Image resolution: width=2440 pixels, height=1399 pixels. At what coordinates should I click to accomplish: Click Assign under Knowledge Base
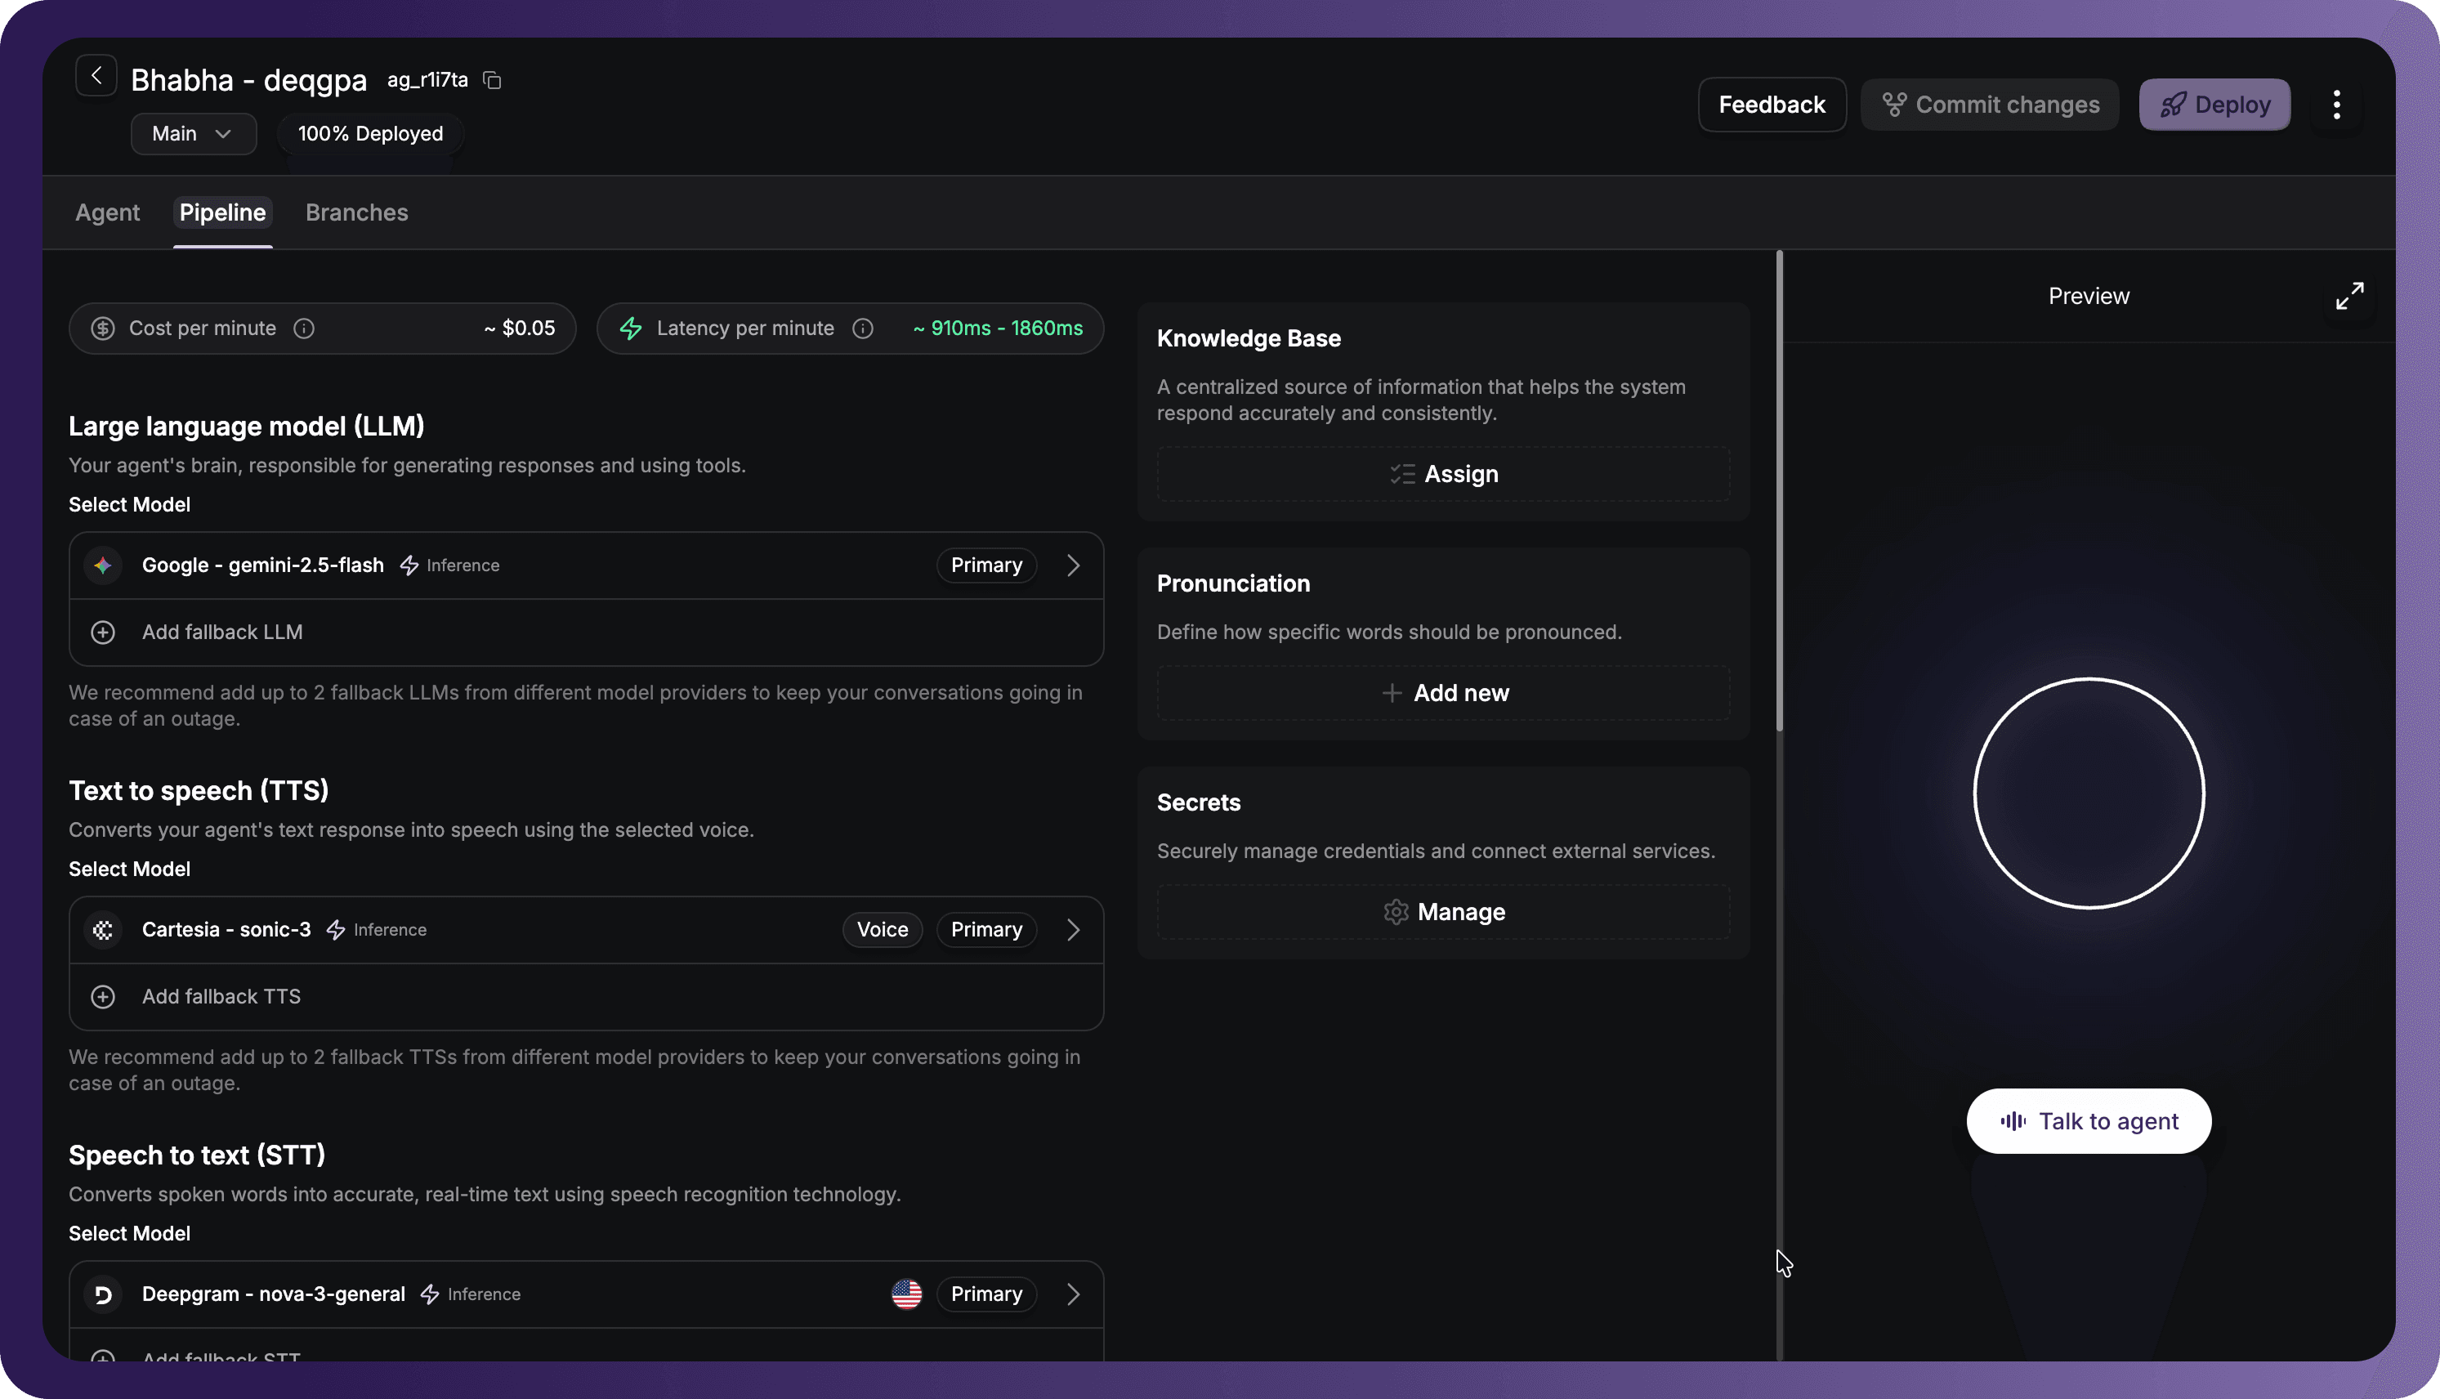click(1443, 474)
